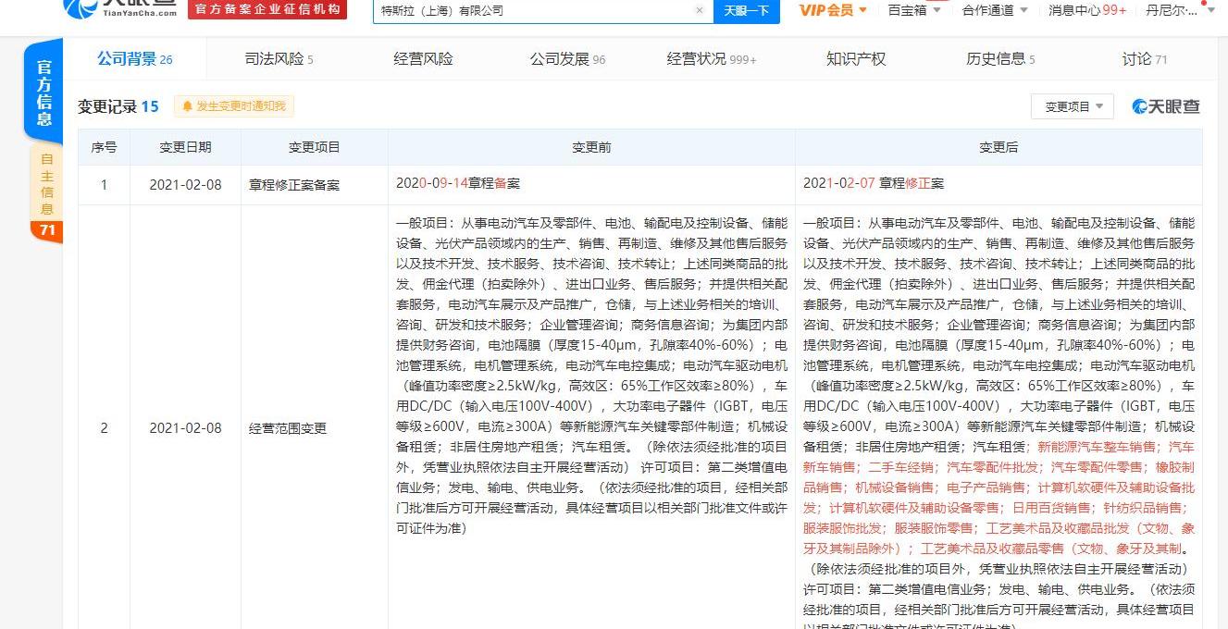Image resolution: width=1228 pixels, height=629 pixels.
Task: Click the TianYanCha logo at top left
Action: [122, 7]
